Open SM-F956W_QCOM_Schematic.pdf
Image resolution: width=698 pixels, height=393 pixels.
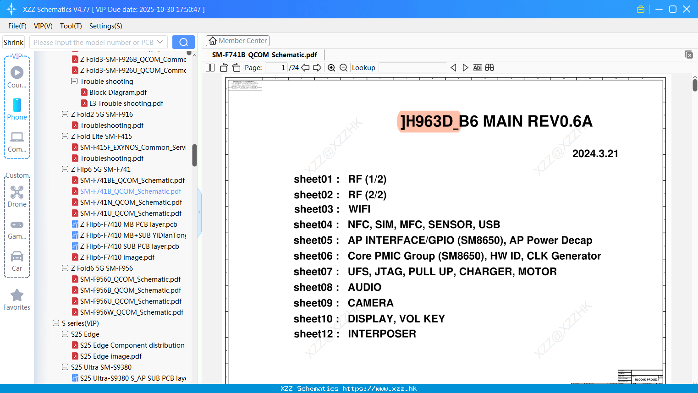[127, 312]
